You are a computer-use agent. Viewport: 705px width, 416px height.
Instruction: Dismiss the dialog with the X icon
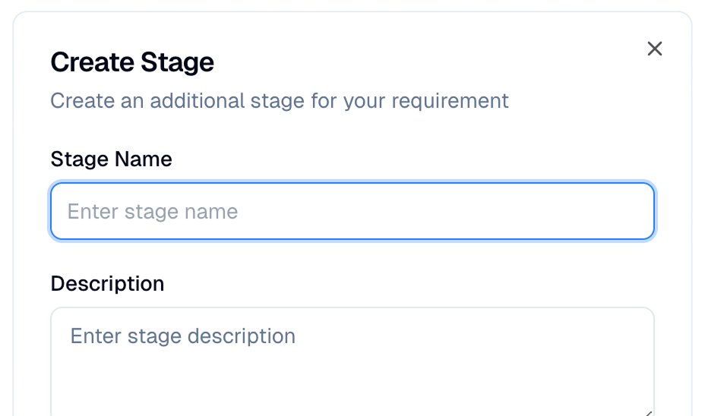click(x=655, y=49)
